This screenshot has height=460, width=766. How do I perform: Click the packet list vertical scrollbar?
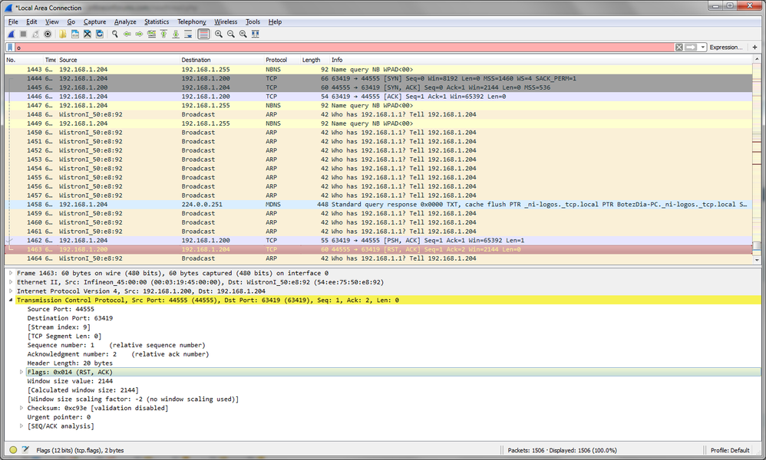(757, 159)
